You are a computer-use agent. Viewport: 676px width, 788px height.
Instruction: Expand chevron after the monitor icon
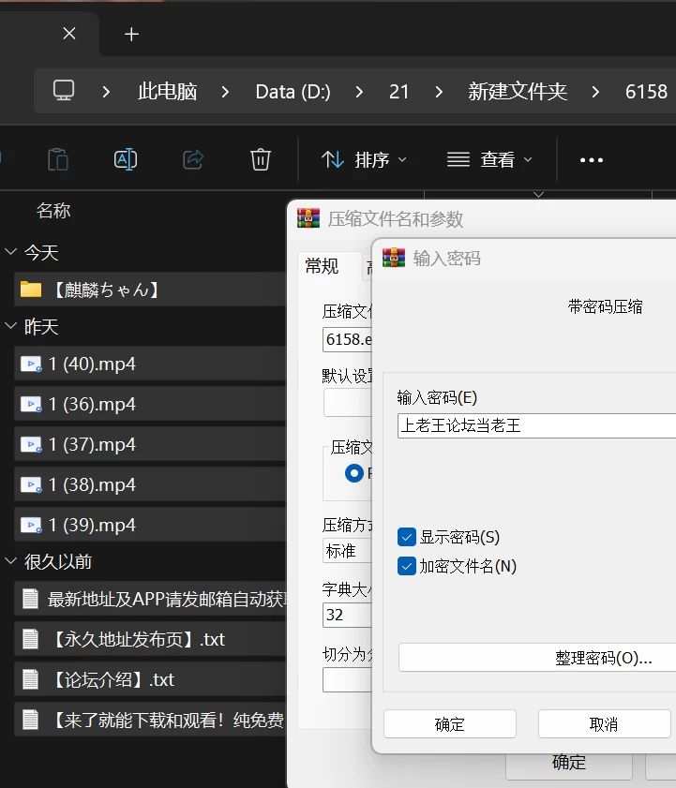(x=106, y=92)
